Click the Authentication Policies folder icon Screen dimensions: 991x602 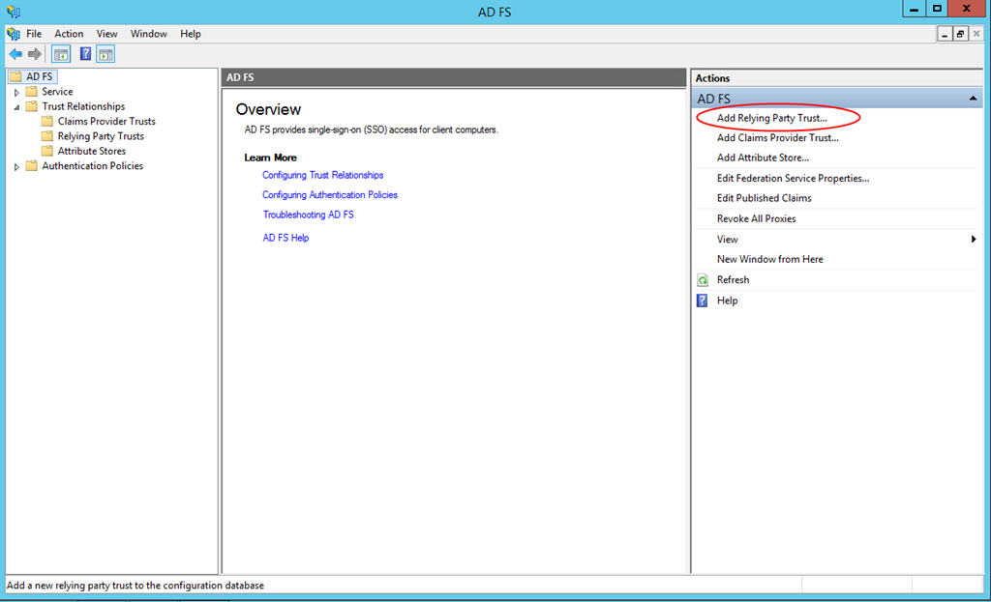(32, 165)
